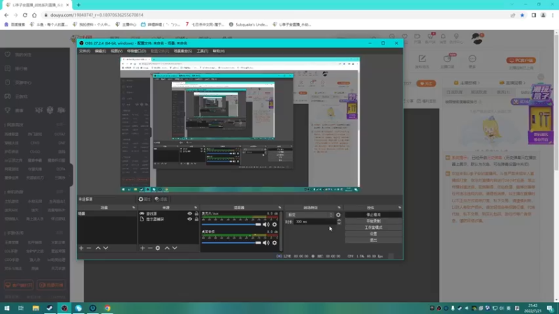Adjust the first mixer channel volume slider
The image size is (559, 314).
[x=231, y=224]
